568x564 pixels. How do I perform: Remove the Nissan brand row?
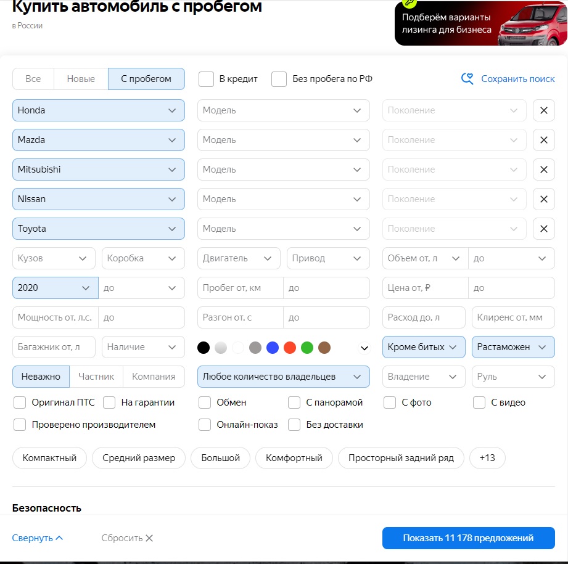(x=543, y=199)
